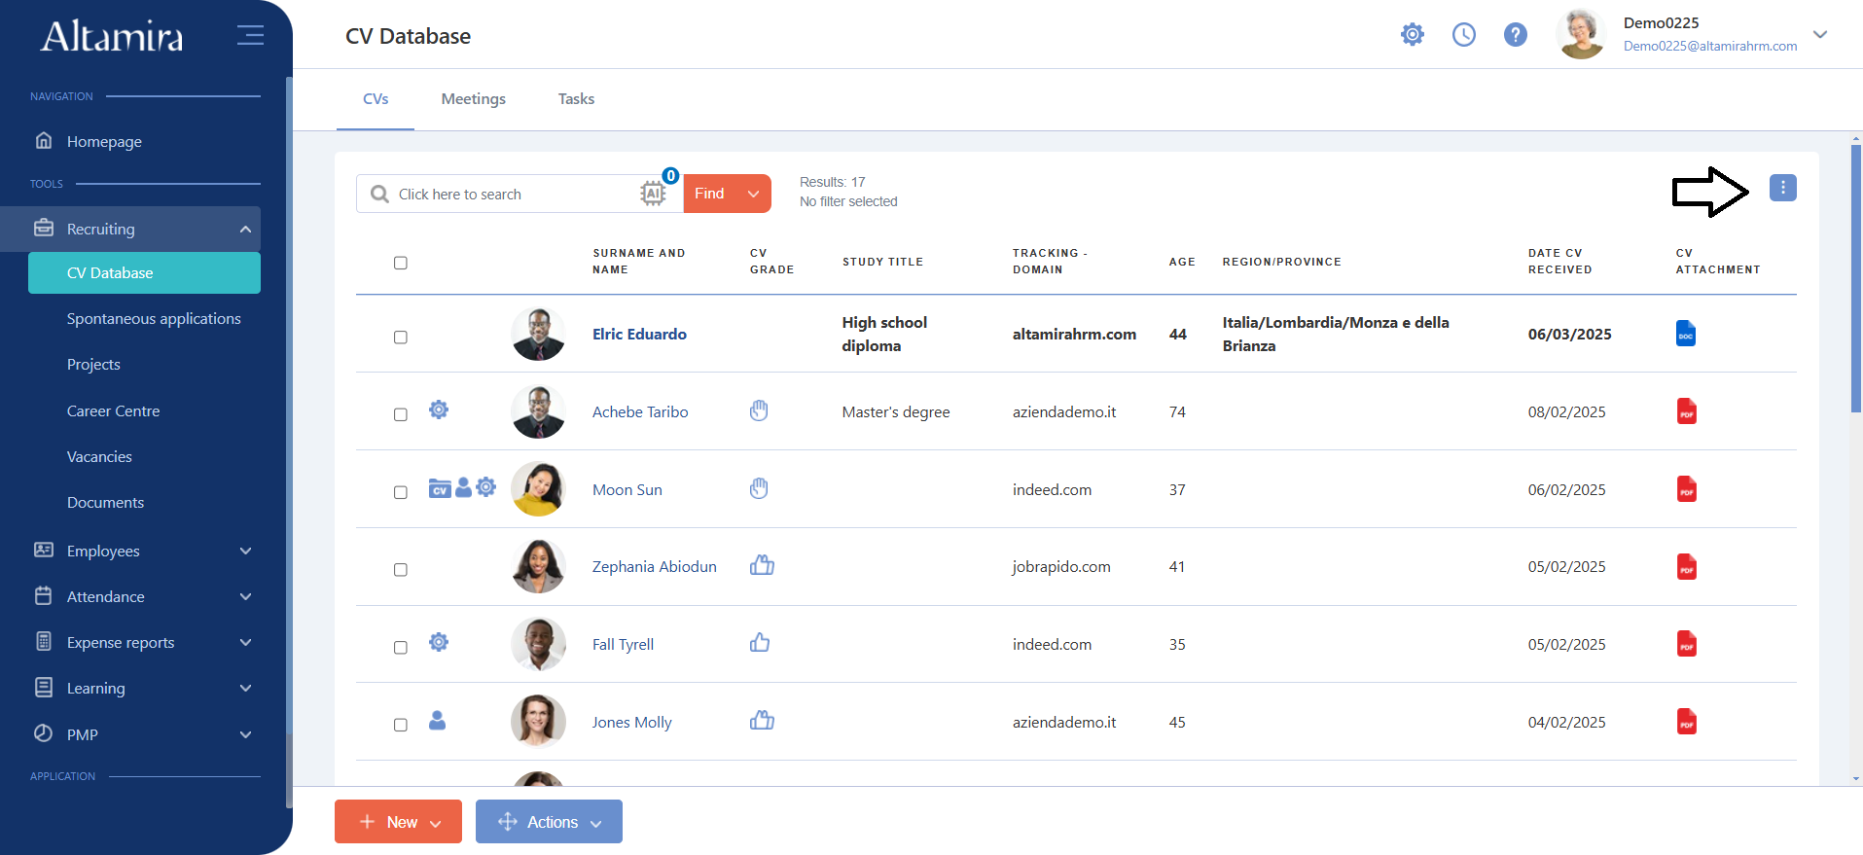Switch to the CVs tab
This screenshot has width=1863, height=855.
tap(376, 99)
